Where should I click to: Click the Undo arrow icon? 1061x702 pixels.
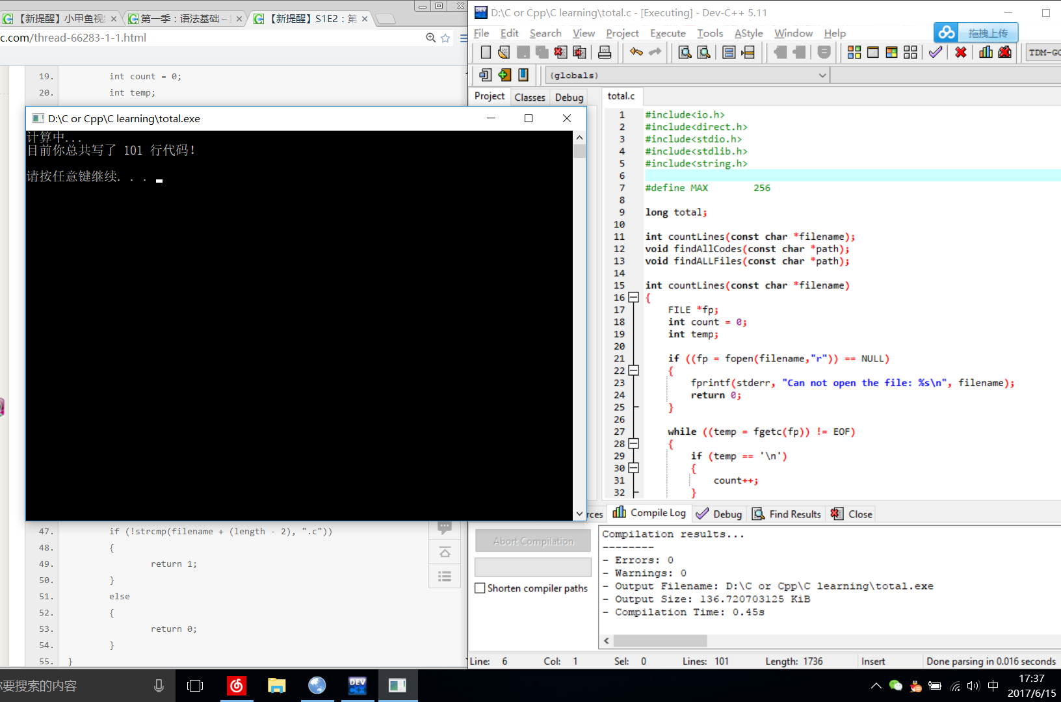click(x=636, y=53)
